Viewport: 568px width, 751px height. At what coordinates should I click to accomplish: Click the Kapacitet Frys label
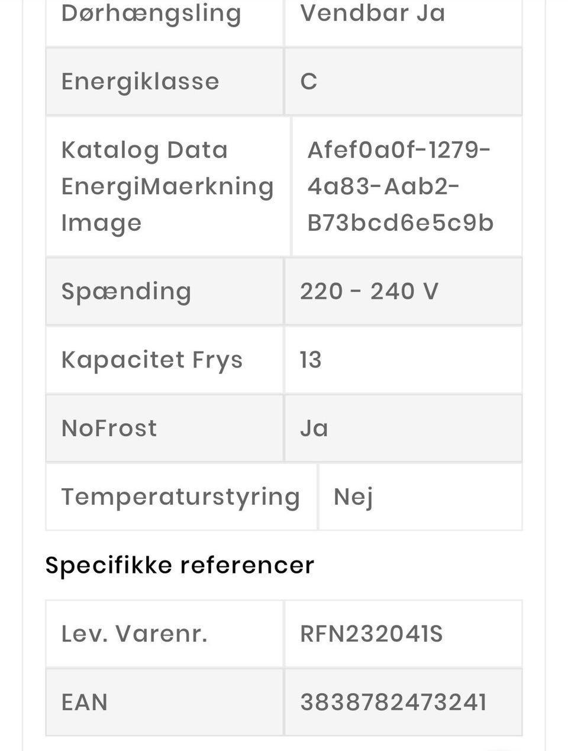[x=152, y=360]
